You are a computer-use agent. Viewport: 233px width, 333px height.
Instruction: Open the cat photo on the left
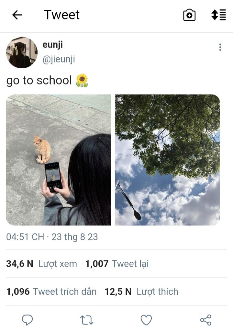(59, 160)
